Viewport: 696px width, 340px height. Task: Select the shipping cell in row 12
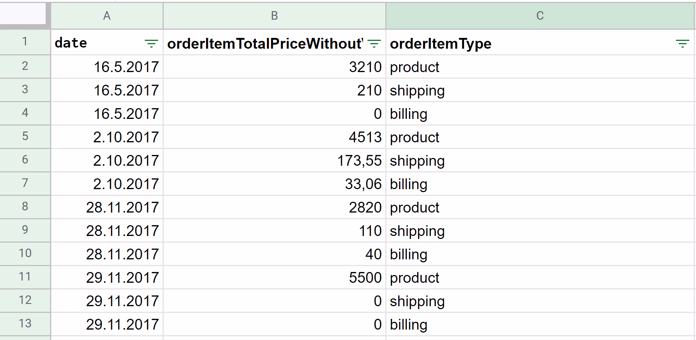click(540, 301)
